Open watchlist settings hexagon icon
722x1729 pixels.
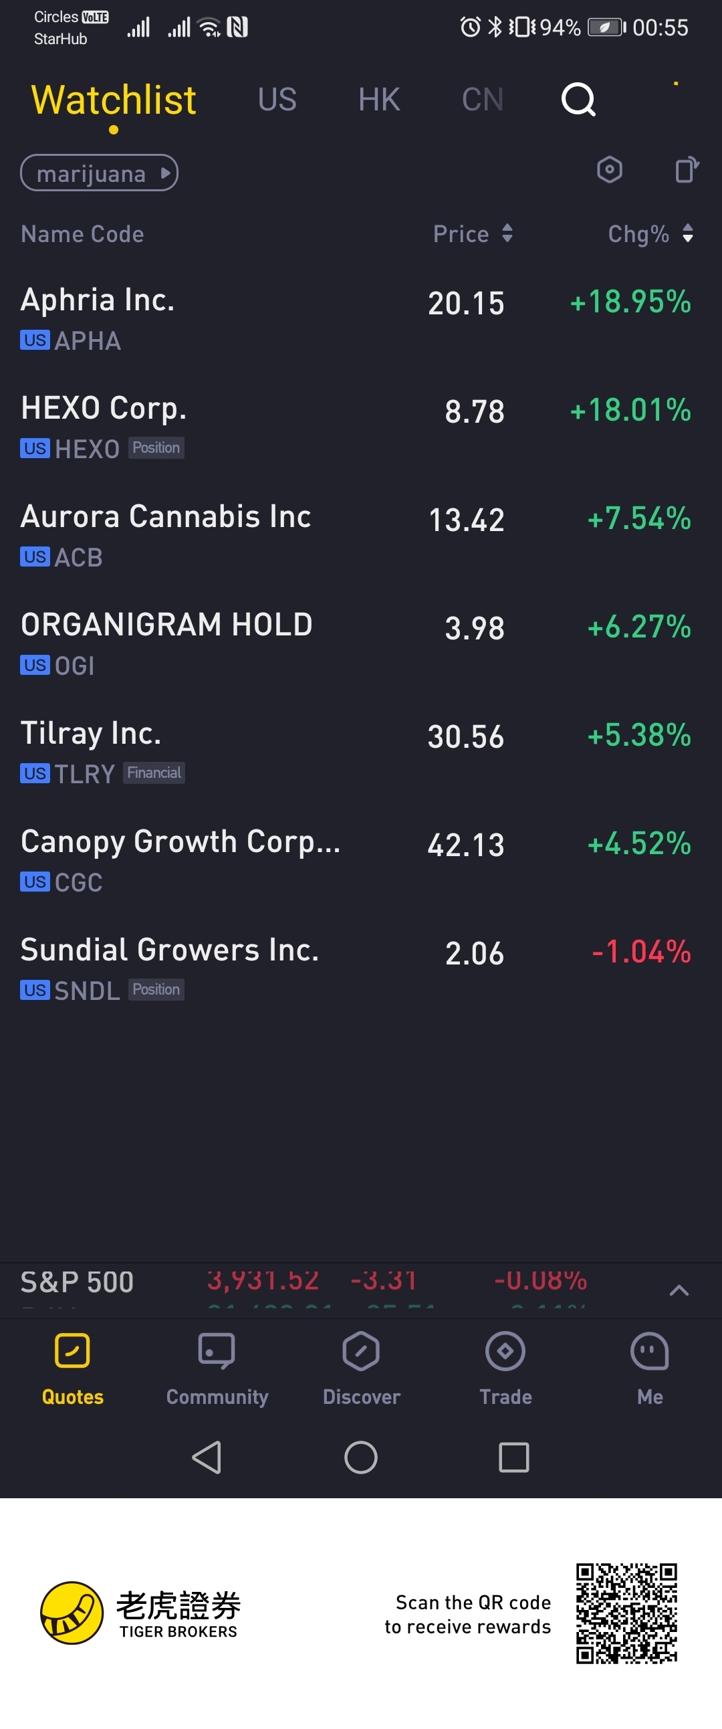pyautogui.click(x=609, y=170)
